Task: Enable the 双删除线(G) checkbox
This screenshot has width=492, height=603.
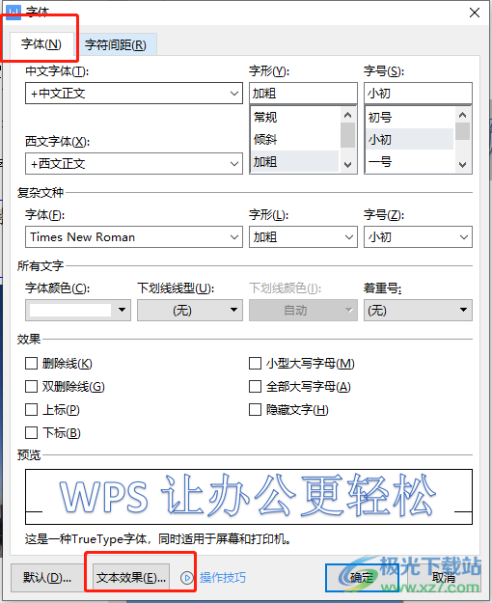Action: (x=31, y=387)
